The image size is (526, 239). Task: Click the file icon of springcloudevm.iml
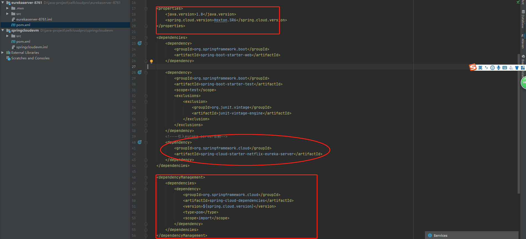13,47
